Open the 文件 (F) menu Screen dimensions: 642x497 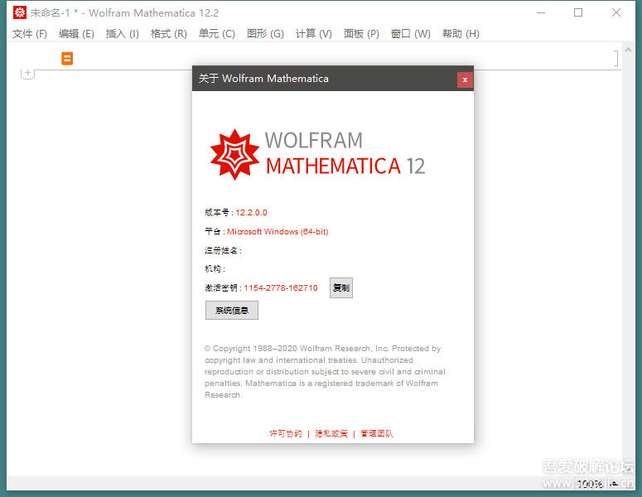30,34
